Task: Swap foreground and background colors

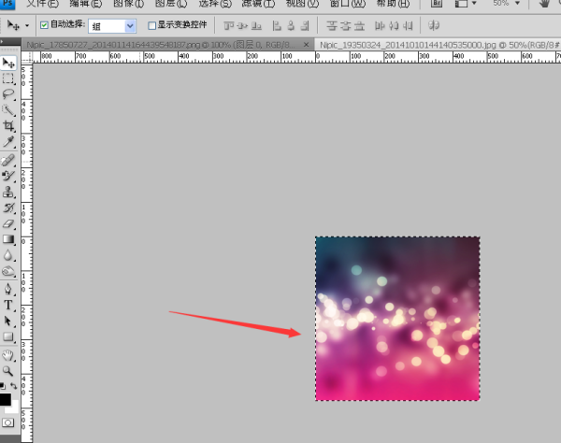Action: coord(14,386)
